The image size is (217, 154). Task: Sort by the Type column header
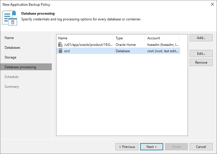[129, 38]
